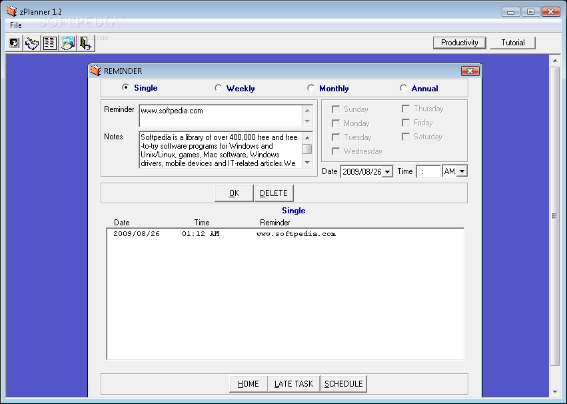Close the REMINDER dialog
Screen dimensions: 567x404
point(470,71)
